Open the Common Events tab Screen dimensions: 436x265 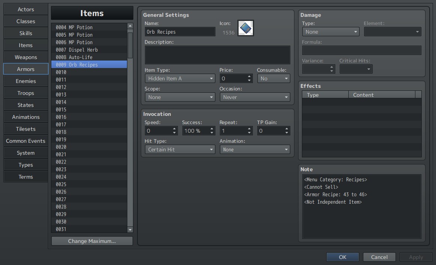tap(25, 141)
